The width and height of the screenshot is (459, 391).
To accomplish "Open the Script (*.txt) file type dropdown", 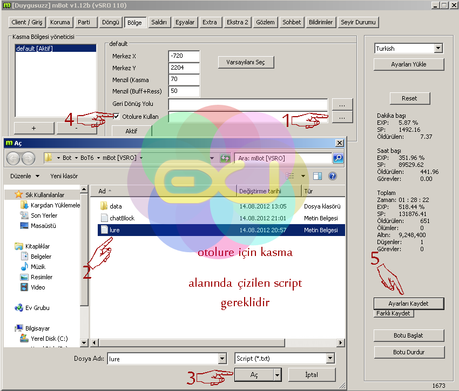I will 330,358.
